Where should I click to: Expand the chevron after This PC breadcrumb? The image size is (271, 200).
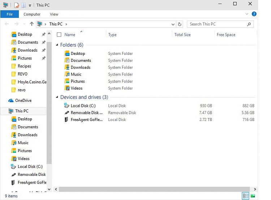click(66, 24)
